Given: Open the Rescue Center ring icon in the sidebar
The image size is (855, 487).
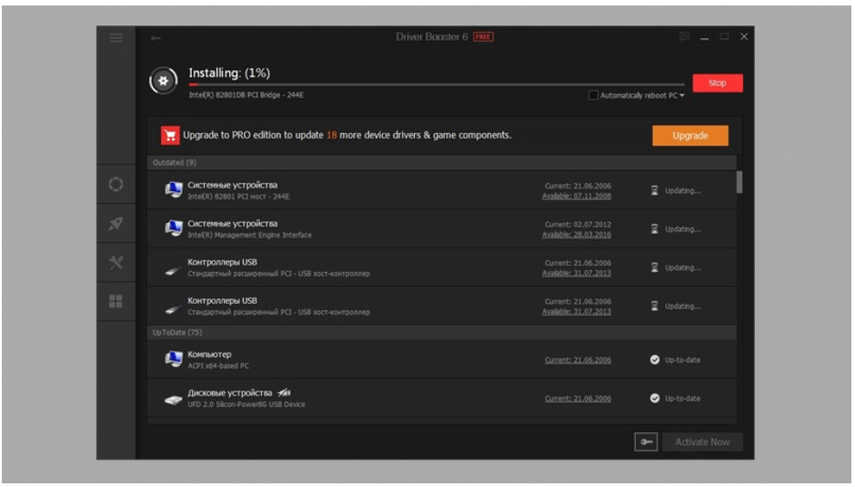Looking at the screenshot, I should coord(116,185).
